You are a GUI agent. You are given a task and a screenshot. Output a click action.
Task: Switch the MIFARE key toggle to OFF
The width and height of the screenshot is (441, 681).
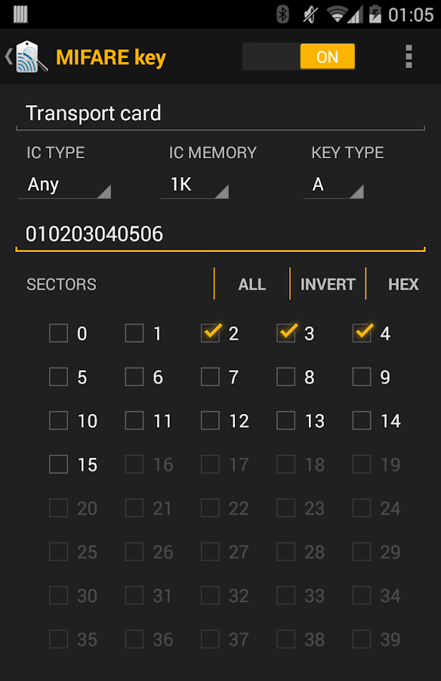point(298,57)
